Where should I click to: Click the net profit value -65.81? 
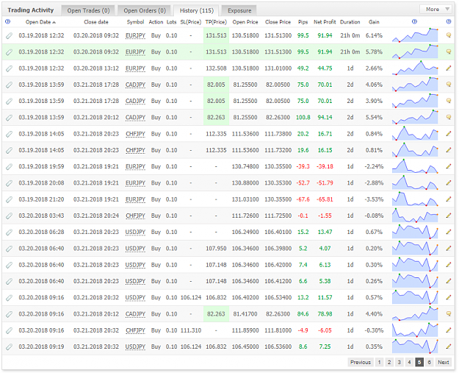tap(325, 199)
